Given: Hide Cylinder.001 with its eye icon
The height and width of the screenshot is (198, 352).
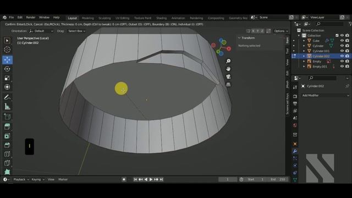Looking at the screenshot, I should click(342, 51).
